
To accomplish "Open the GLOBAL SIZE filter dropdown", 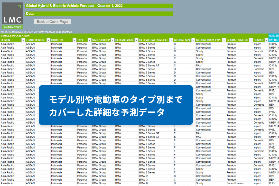I will coord(193,40).
